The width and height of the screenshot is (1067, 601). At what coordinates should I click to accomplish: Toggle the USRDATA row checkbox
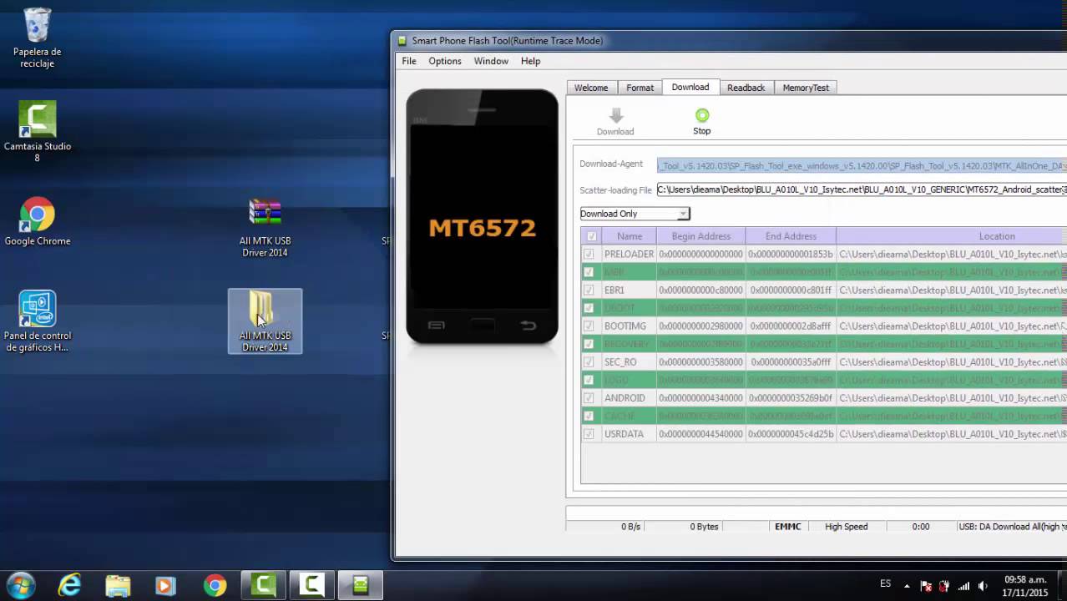tap(589, 434)
